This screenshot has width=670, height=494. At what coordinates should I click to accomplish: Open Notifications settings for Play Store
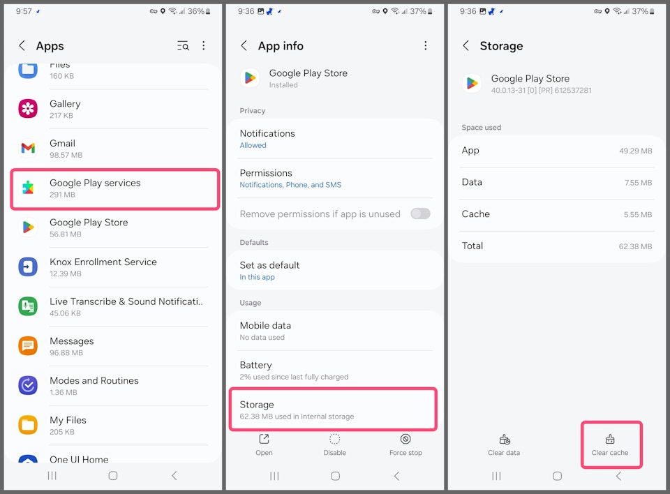point(334,139)
